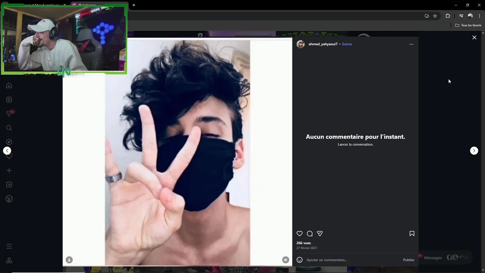The image size is (485, 273).
Task: Click the Lancer la conversation text
Action: (355, 144)
